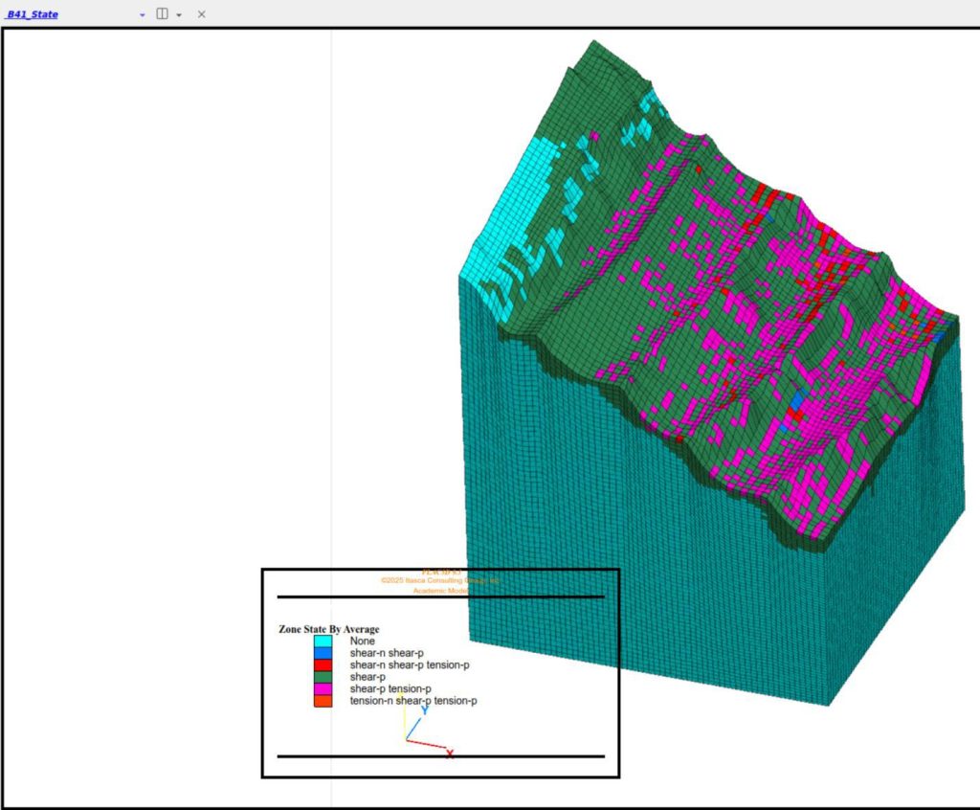Image resolution: width=980 pixels, height=810 pixels.
Task: Select the magenta shear-p tension-p swatch
Action: pyautogui.click(x=323, y=689)
